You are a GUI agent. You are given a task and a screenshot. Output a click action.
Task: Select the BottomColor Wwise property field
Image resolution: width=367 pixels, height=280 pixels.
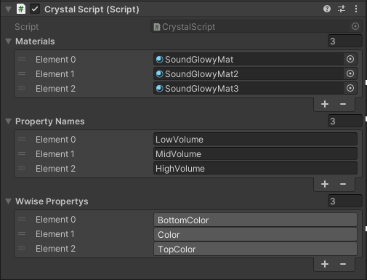pyautogui.click(x=255, y=220)
